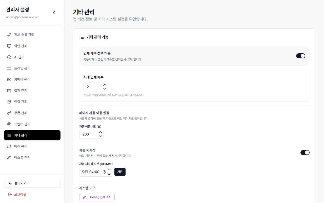
Task: Collapse the sidebar with the chevron arrow
Action: pyautogui.click(x=54, y=13)
